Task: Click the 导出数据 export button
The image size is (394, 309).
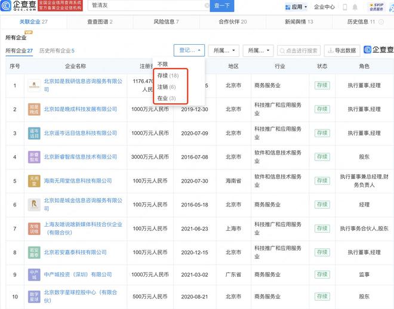Action: 341,51
